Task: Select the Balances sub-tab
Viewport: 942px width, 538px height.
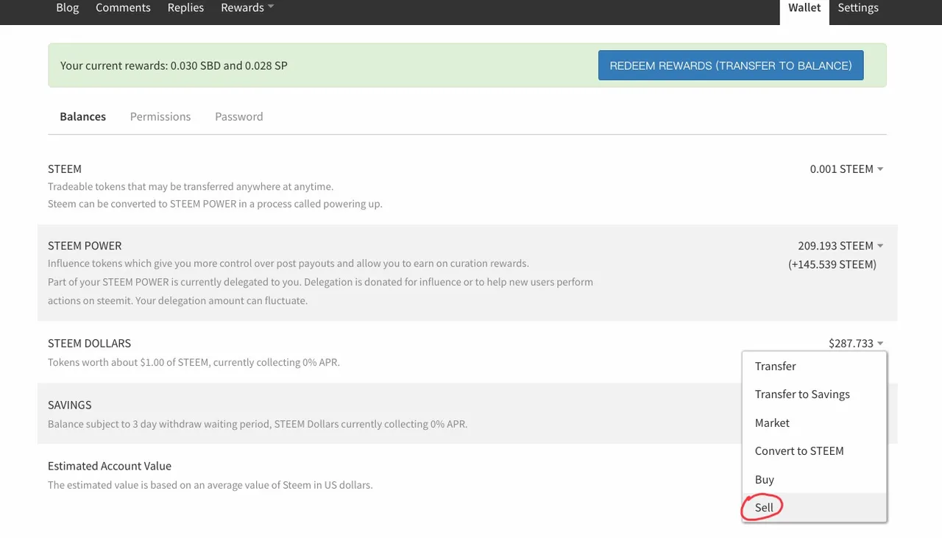Action: (x=82, y=116)
